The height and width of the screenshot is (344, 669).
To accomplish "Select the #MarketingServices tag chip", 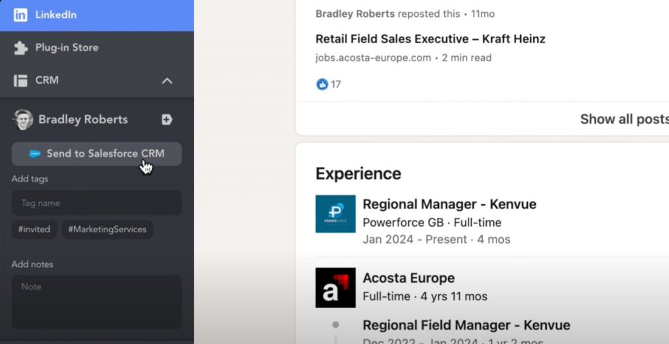I will (x=108, y=230).
